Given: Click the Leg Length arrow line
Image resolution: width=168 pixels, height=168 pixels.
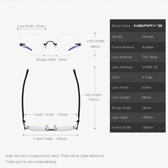Looking at the screenshot, I should [95, 98].
